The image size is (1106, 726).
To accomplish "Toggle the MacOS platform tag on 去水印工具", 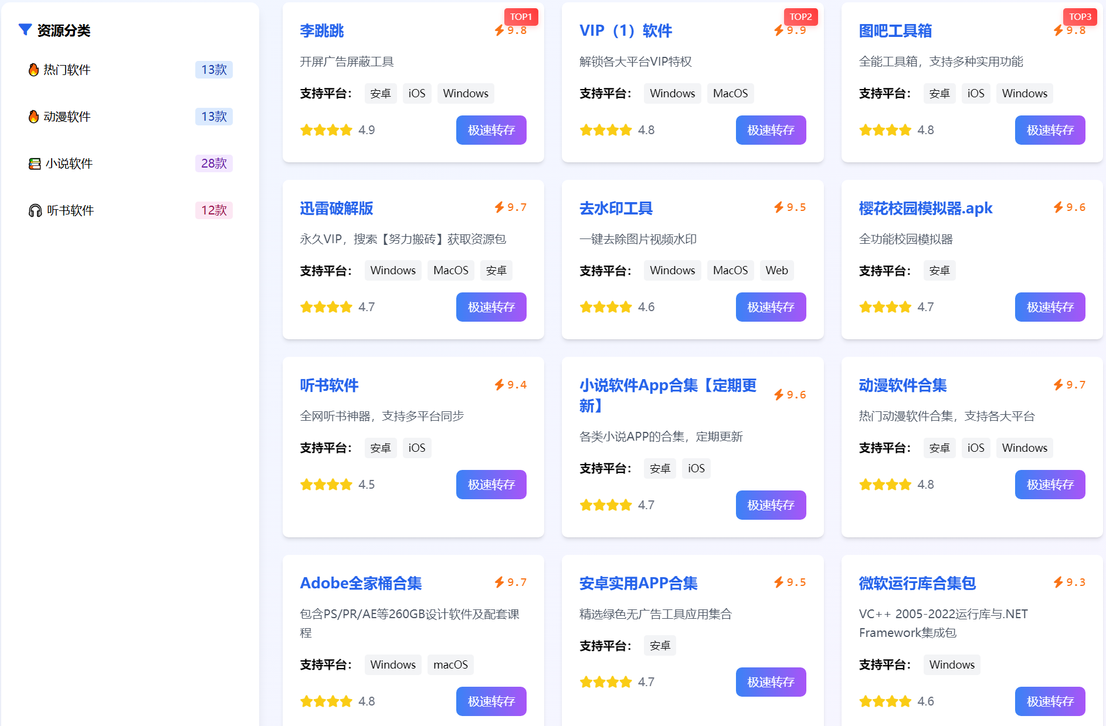I will coord(730,270).
